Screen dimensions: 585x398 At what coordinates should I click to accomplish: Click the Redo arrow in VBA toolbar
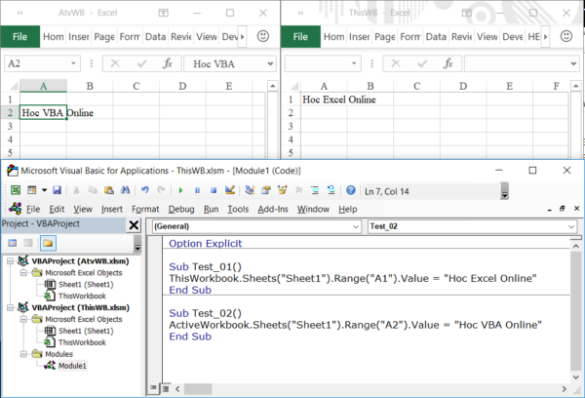point(161,190)
